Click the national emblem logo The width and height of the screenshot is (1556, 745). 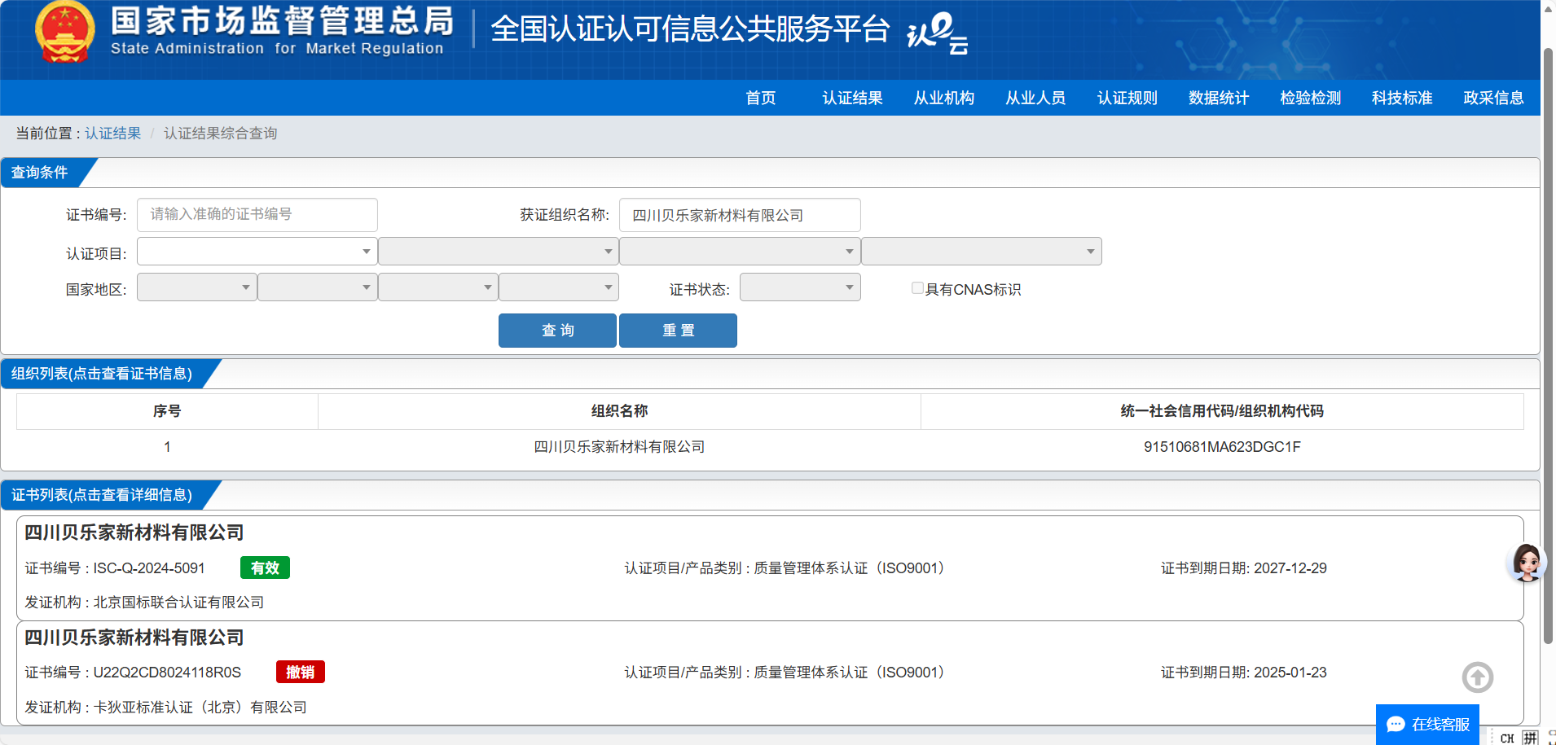64,33
